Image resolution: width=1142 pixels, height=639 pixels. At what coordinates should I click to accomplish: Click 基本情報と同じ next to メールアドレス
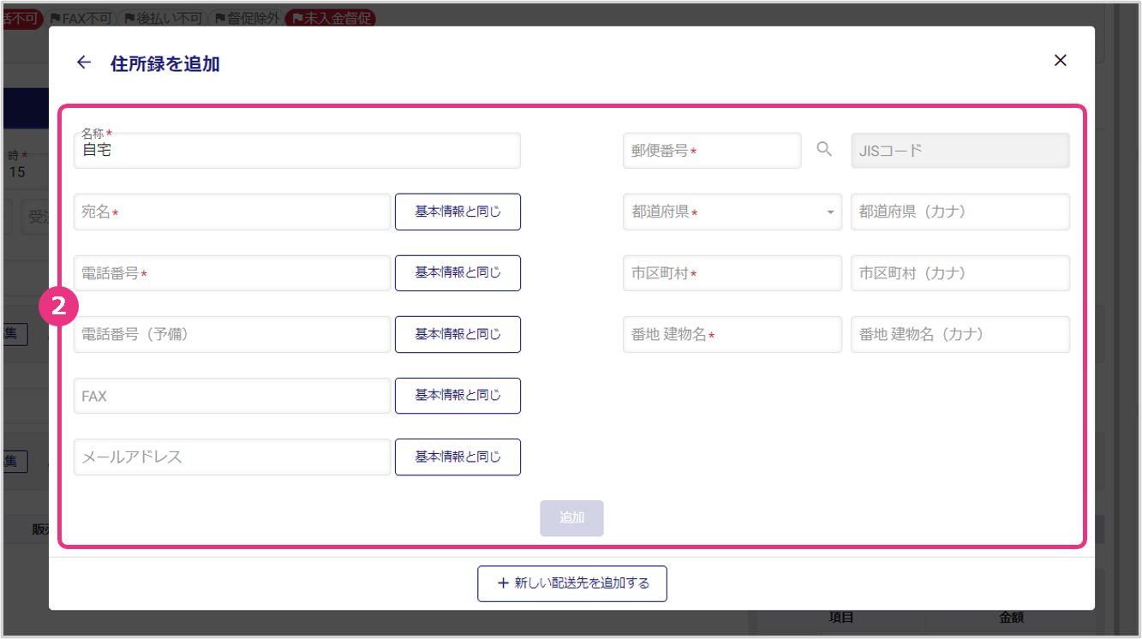457,457
